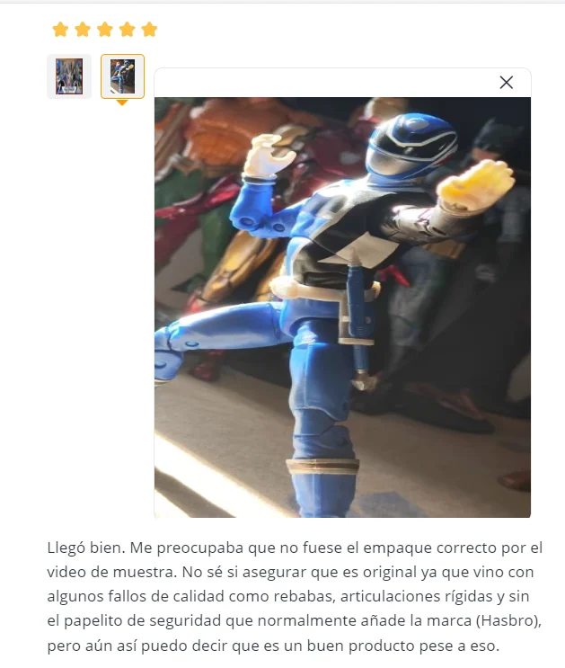
Task: Click the third rating star
Action: 105,30
